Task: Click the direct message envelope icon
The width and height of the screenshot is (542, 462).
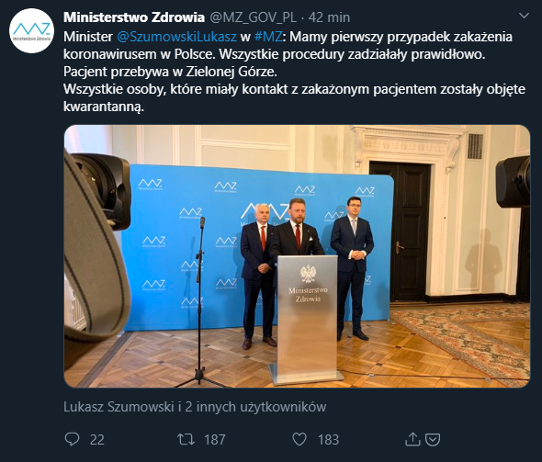Action: [x=433, y=440]
